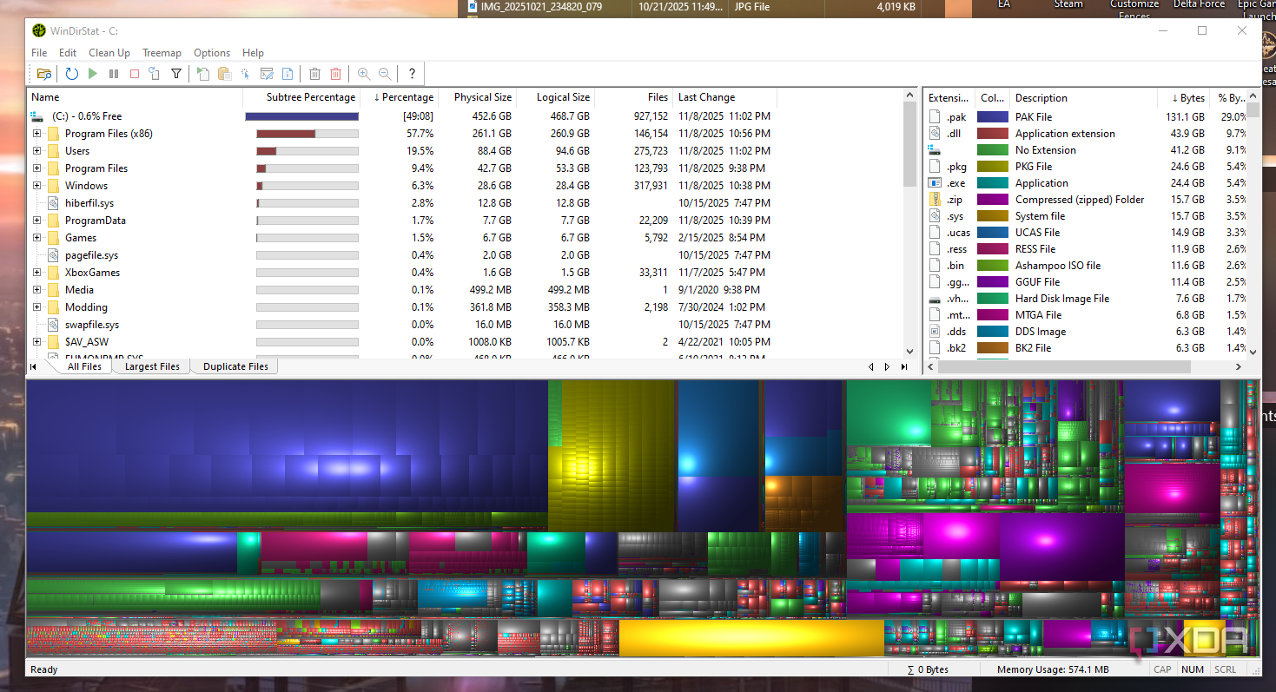Select the GGUF File extension row
The width and height of the screenshot is (1276, 692).
coord(1087,282)
